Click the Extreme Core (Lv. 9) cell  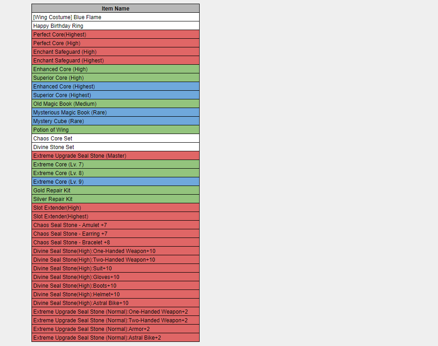pyautogui.click(x=115, y=182)
